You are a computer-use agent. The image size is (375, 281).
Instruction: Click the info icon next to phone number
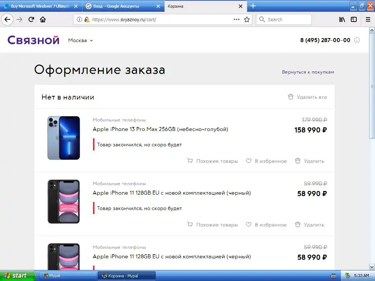point(357,40)
